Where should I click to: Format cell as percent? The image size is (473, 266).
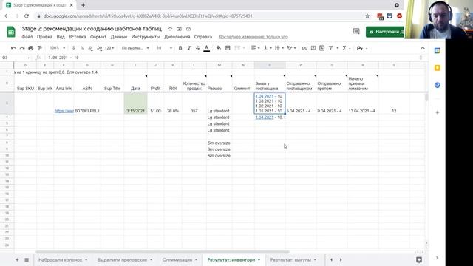pyautogui.click(x=82, y=48)
